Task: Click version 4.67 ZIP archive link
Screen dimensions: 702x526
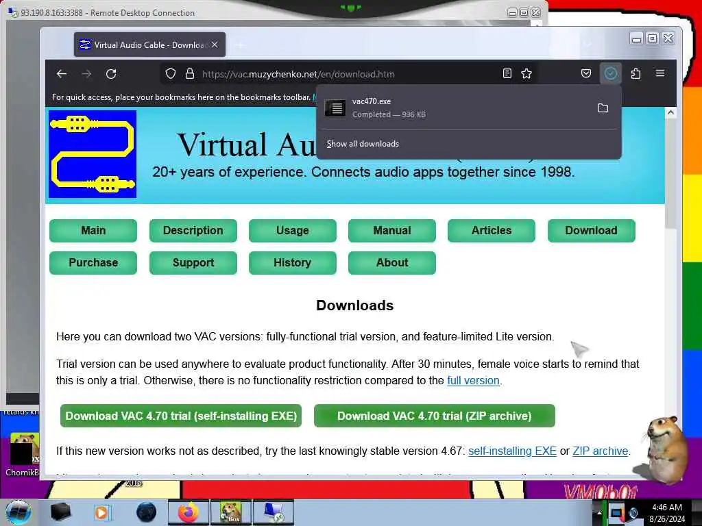Action: coord(600,451)
